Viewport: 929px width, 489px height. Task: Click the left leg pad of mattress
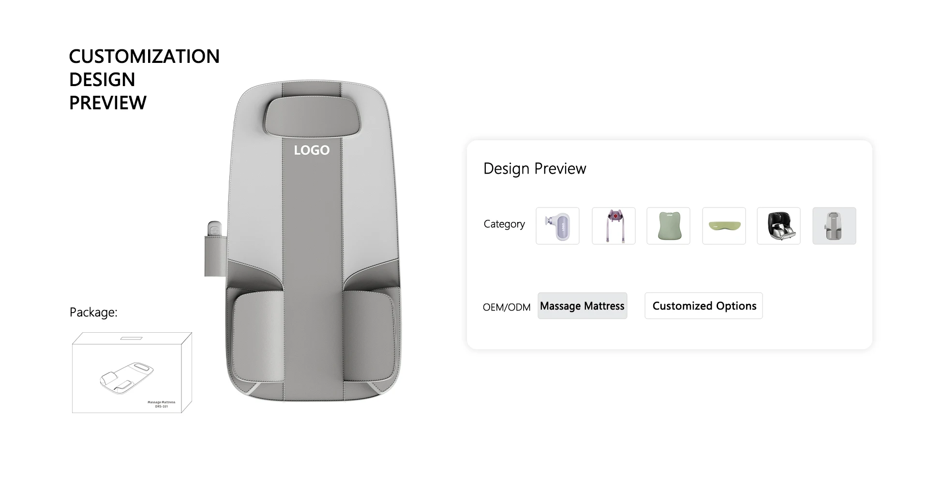(257, 338)
